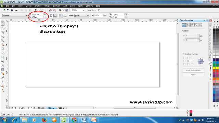Switch to the Page 1 tab
Image resolution: width=219 pixels, height=123 pixels.
tap(41, 108)
